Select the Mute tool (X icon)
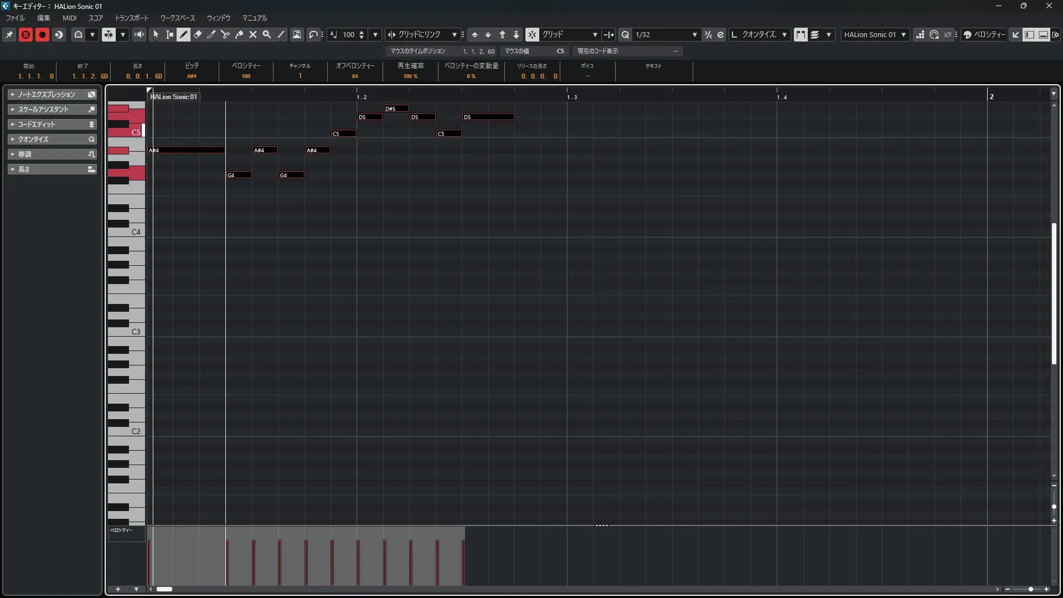Viewport: 1063px width, 598px height. [253, 34]
